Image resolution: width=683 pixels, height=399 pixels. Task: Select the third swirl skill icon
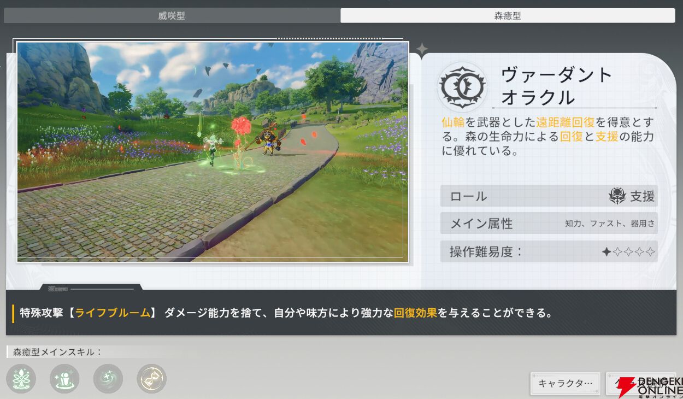pyautogui.click(x=108, y=379)
